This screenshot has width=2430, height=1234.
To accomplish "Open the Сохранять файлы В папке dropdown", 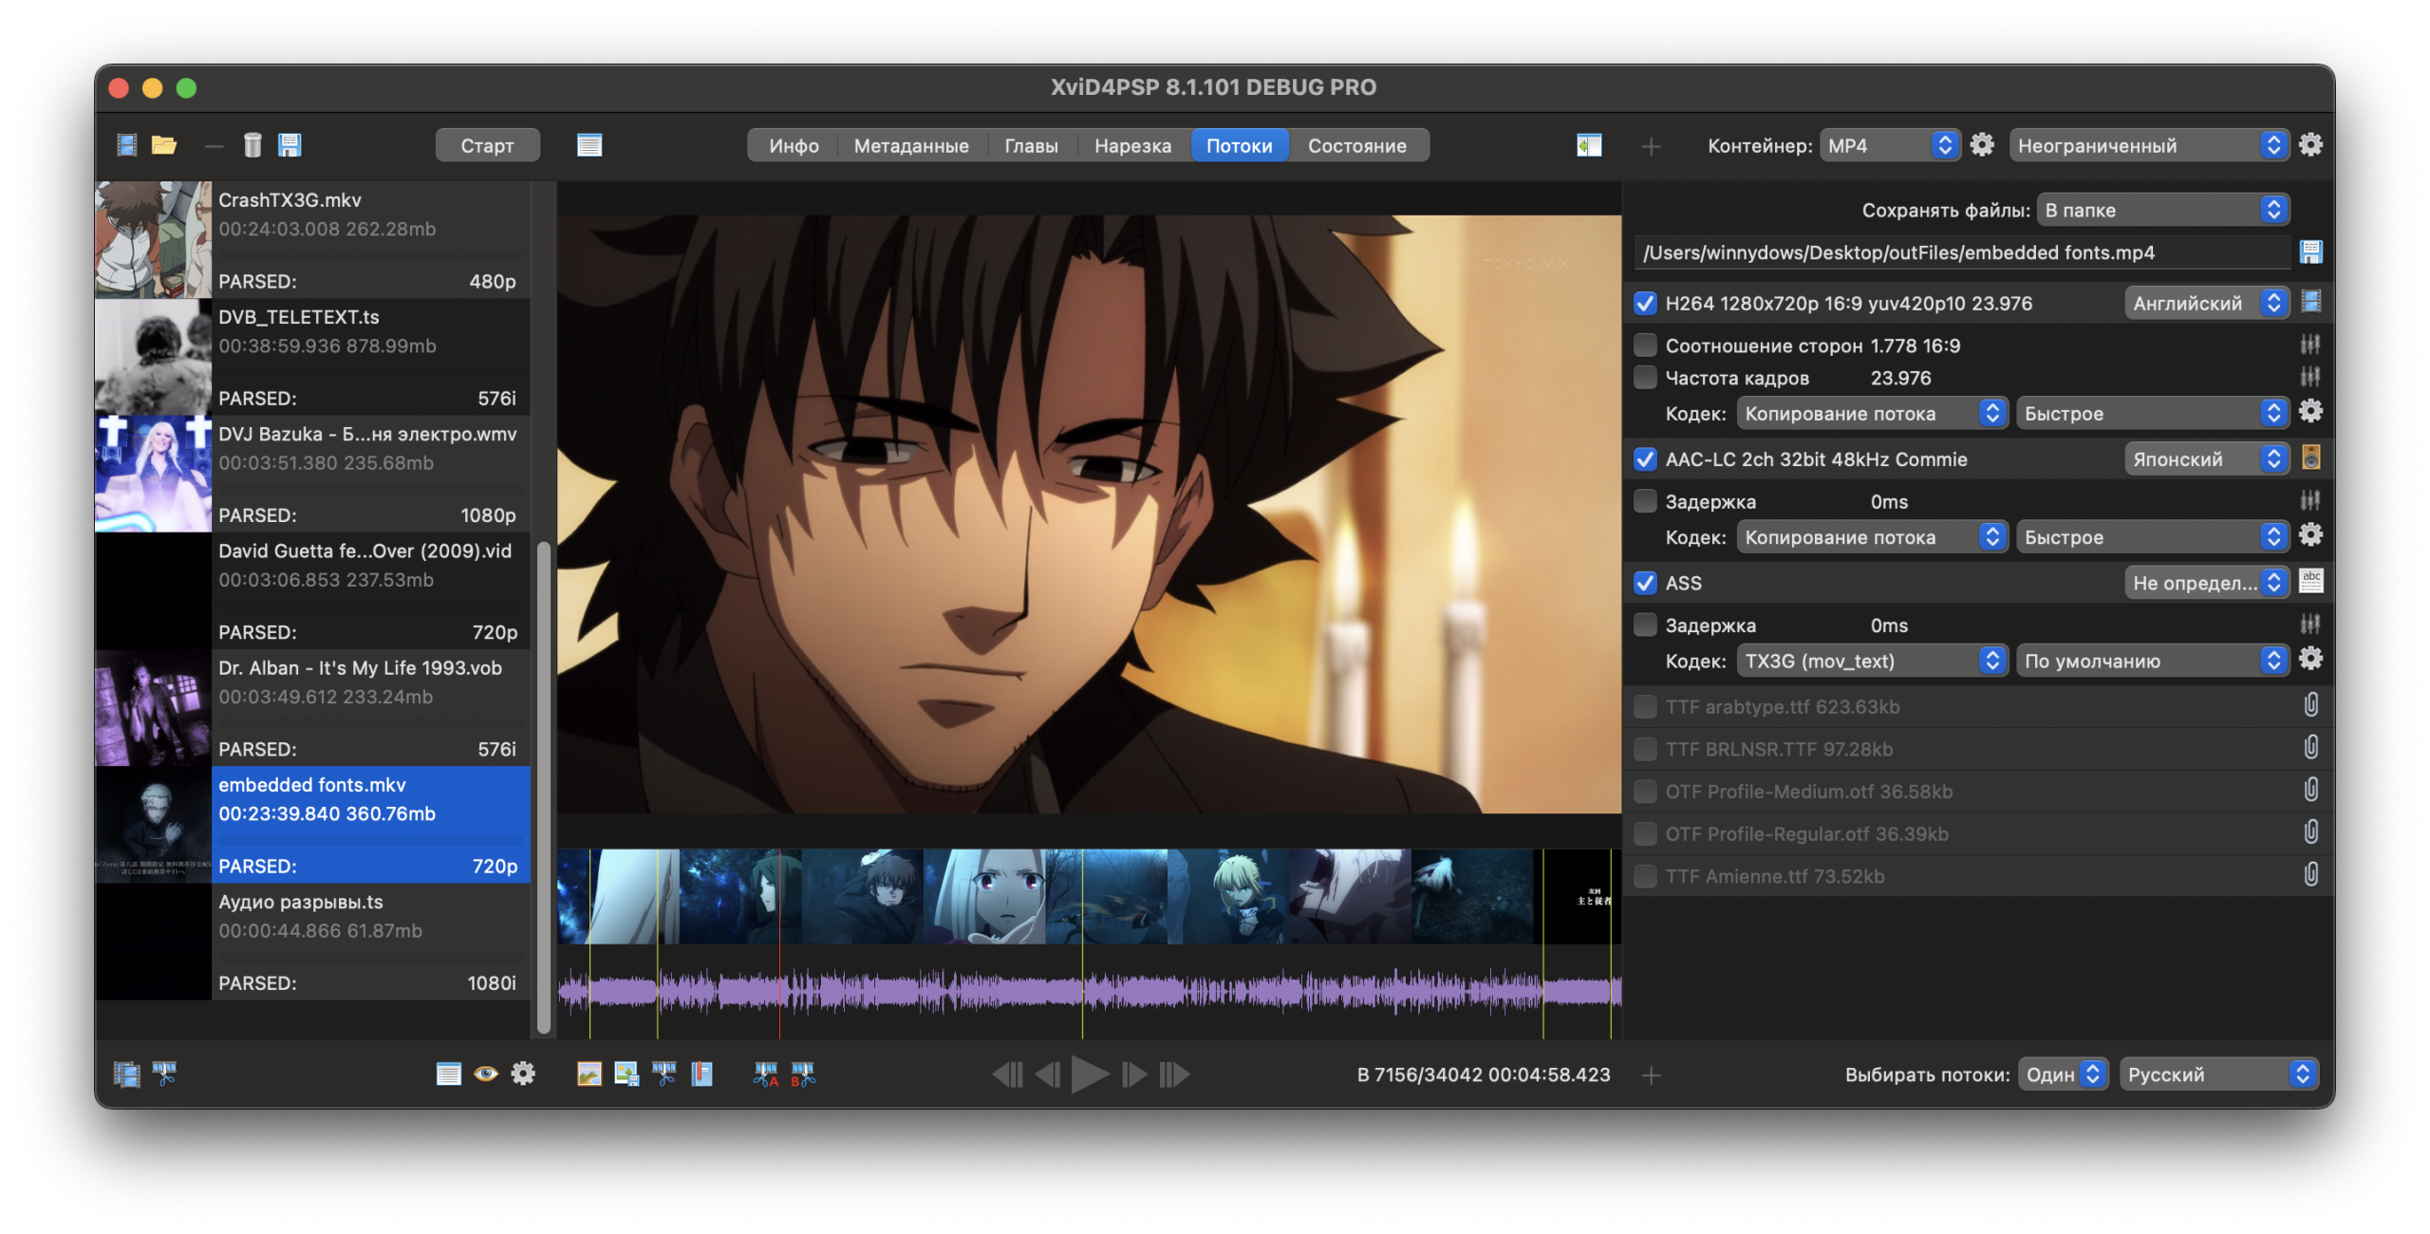I will point(2162,210).
